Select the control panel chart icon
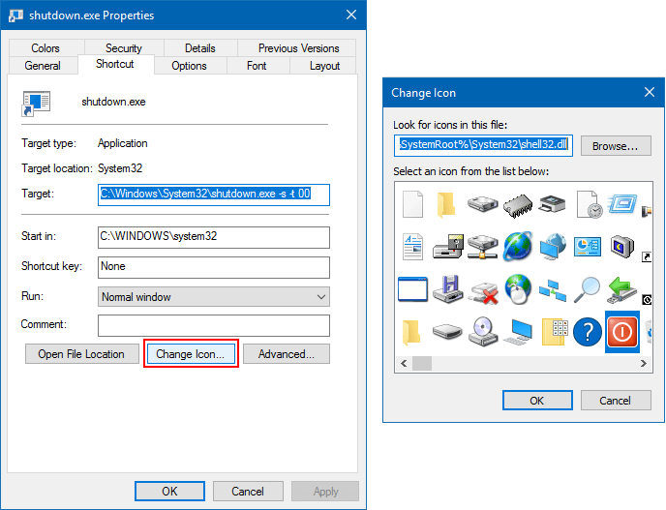This screenshot has width=666, height=510. point(588,247)
